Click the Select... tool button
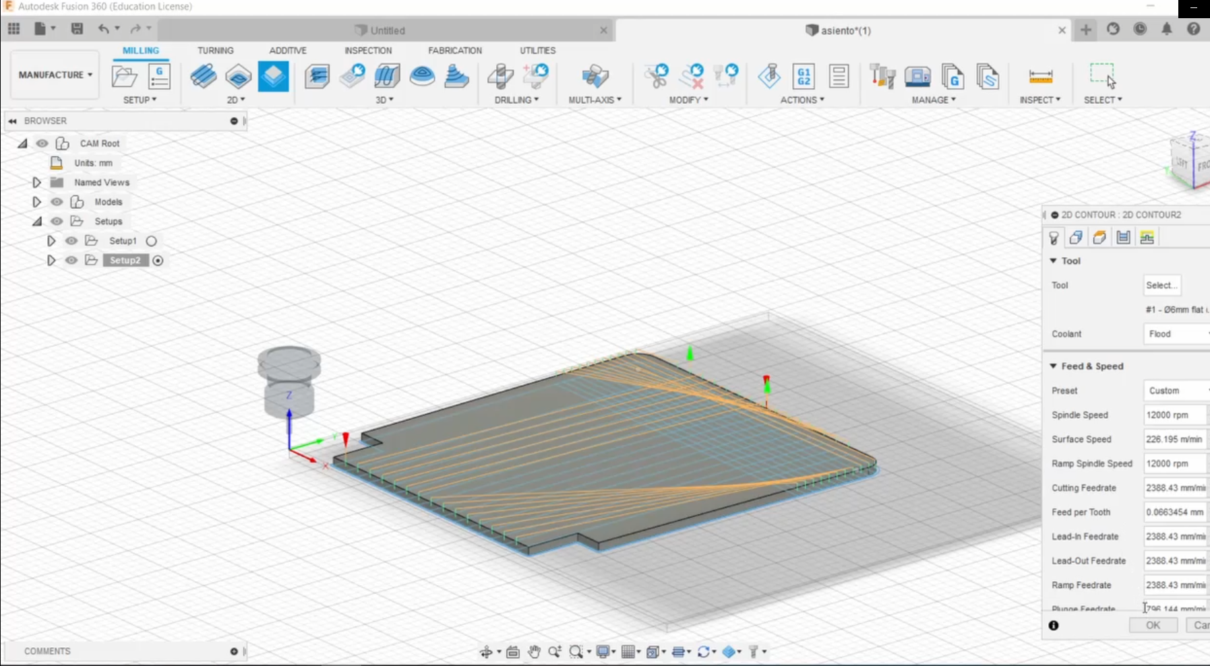This screenshot has height=666, width=1210. point(1162,286)
